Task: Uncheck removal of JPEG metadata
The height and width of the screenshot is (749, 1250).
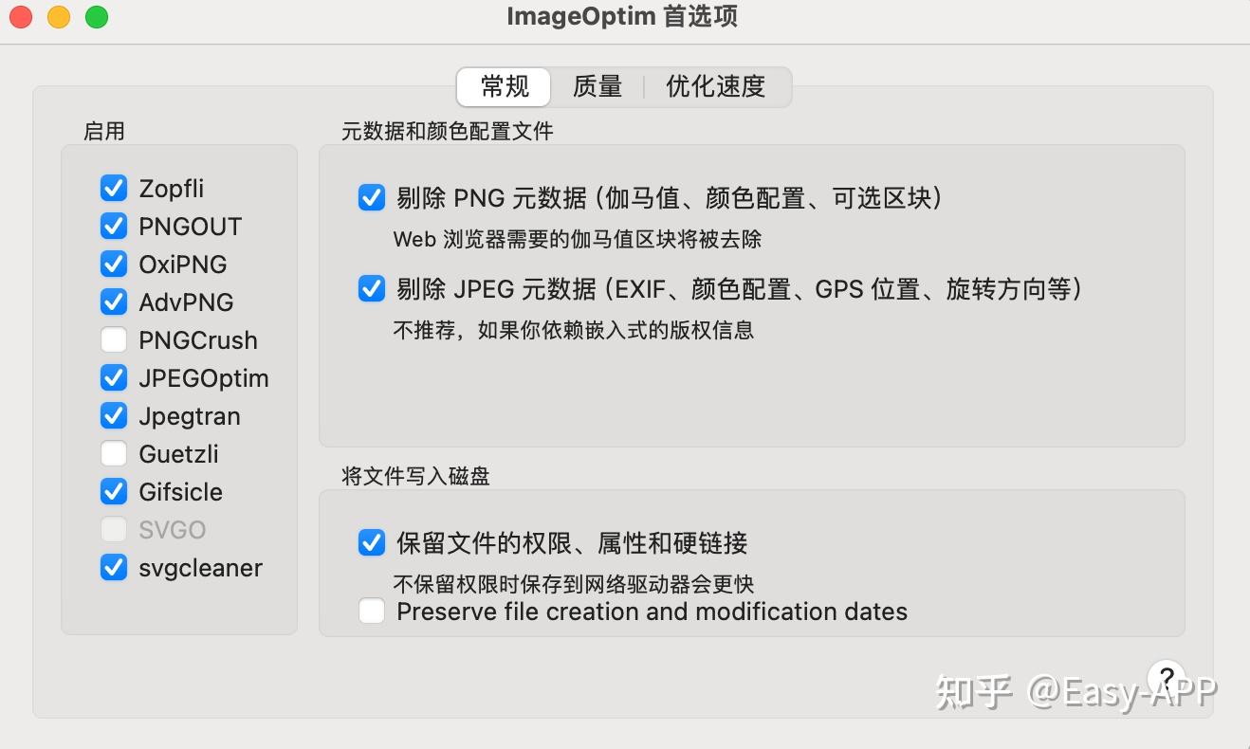Action: coord(371,288)
